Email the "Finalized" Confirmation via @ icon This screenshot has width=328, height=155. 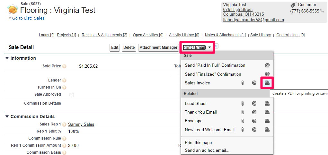(267, 74)
